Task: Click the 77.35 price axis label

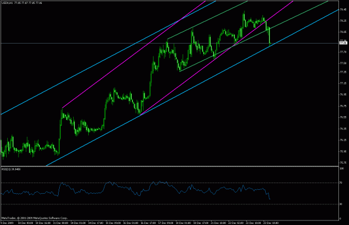Action: [x=343, y=72]
